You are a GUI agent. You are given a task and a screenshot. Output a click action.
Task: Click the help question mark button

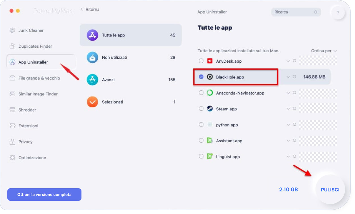[x=338, y=13]
